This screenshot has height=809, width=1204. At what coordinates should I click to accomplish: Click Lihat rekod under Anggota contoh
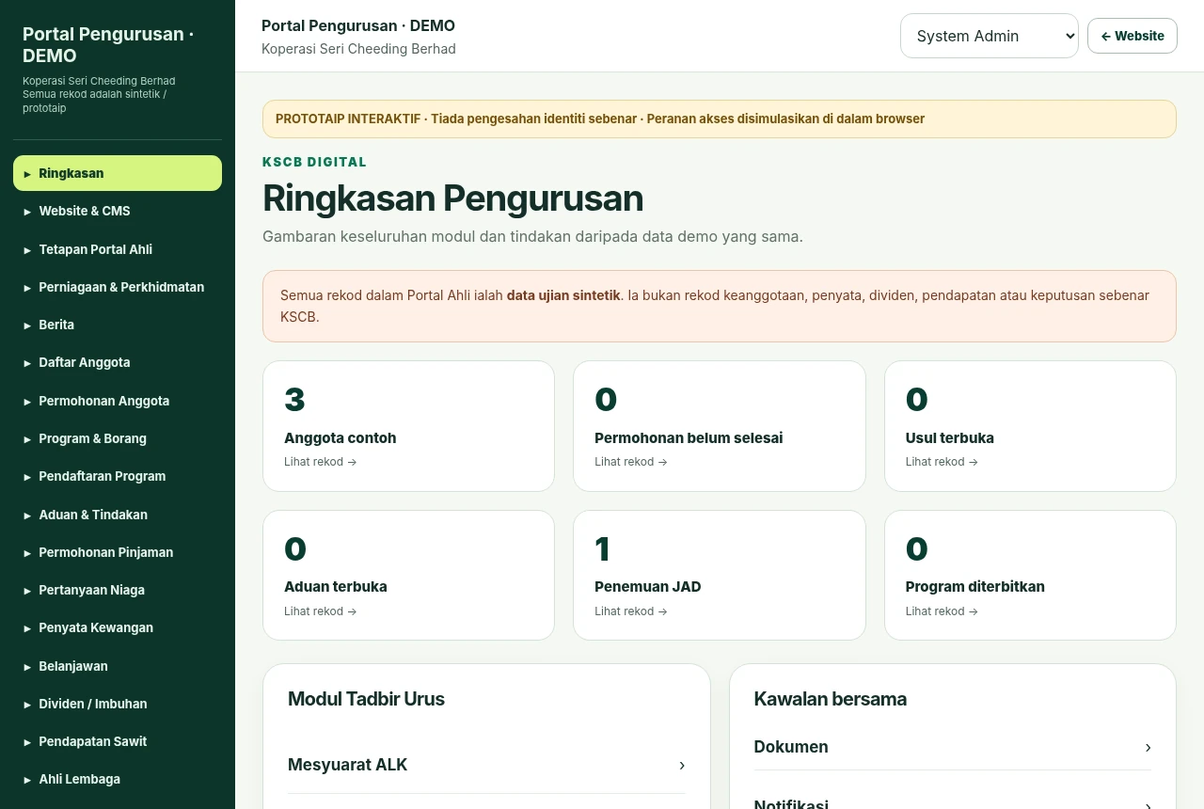click(x=320, y=462)
